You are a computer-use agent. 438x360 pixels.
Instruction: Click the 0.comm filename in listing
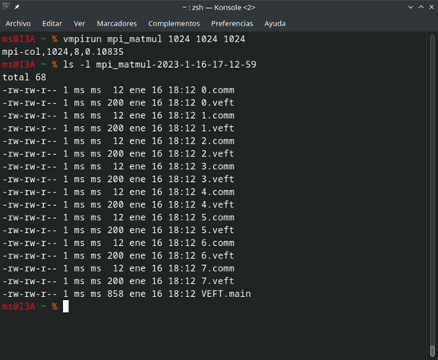click(x=218, y=90)
